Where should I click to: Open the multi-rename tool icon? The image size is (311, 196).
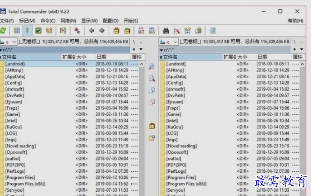coord(177,30)
